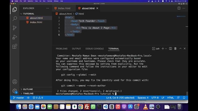Image resolution: width=198 pixels, height=111 pixels.
Task: Collapse the TUTORIAL folder section
Action: point(36,14)
